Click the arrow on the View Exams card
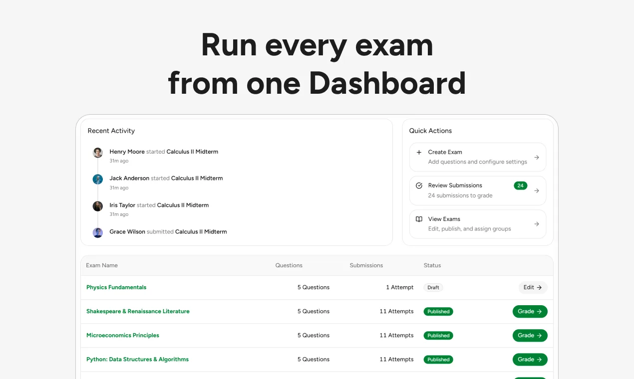Screen dimensions: 634x379 click(537, 224)
